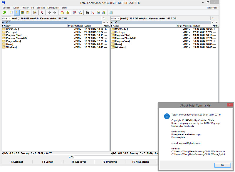The height and width of the screenshot is (172, 235).
Task: Open the FTP connect toolbar icon
Action: click(x=75, y=13)
